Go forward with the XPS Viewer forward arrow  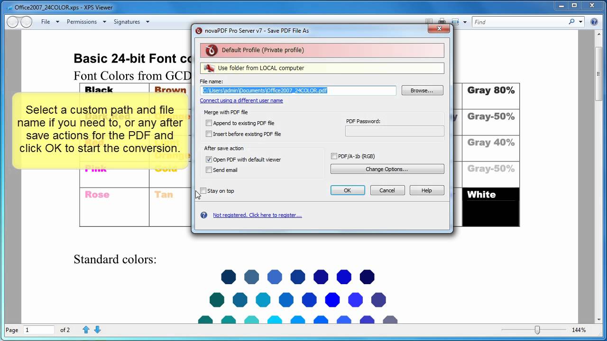coord(27,22)
